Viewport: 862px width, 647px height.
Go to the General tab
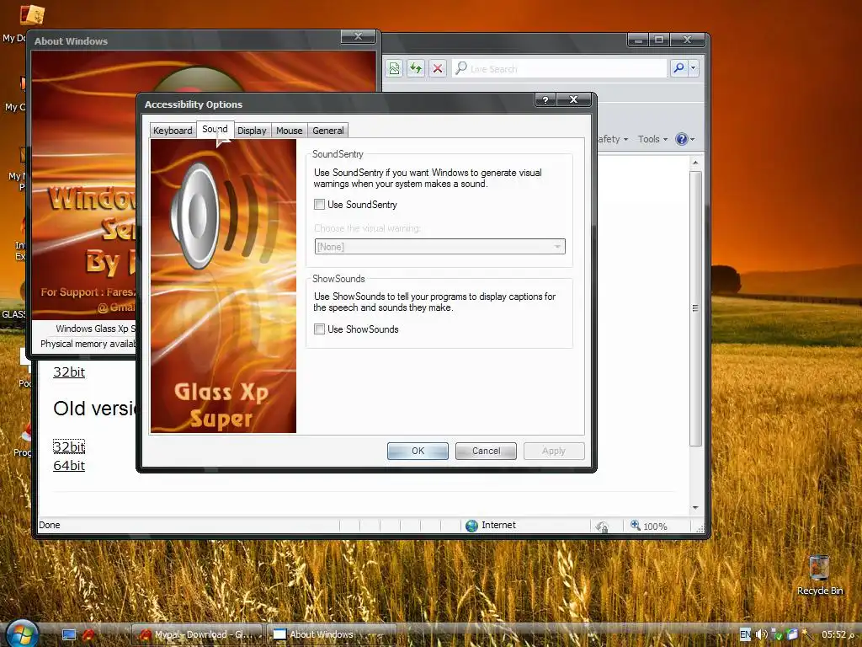(x=328, y=131)
